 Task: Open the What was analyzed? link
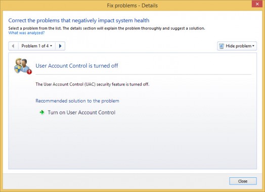(x=26, y=33)
